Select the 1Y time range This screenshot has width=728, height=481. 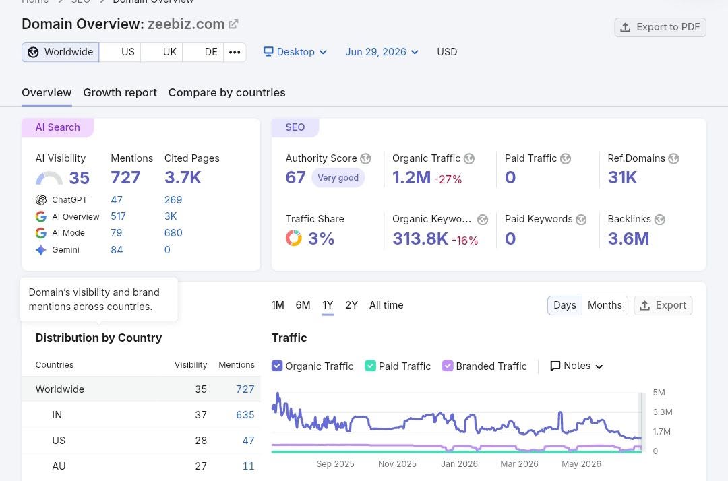[328, 305]
